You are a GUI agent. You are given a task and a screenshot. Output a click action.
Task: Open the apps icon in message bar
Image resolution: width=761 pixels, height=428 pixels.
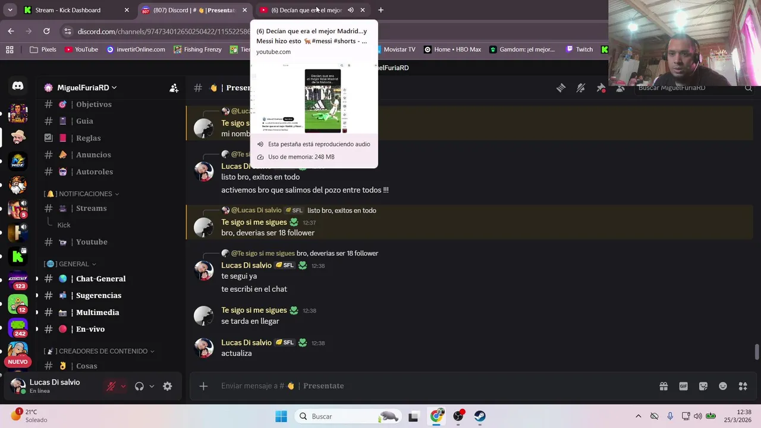[x=743, y=386]
